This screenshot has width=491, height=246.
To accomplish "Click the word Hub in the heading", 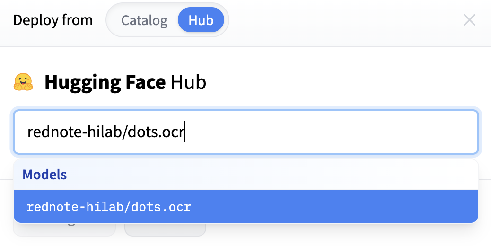I will click(x=188, y=82).
